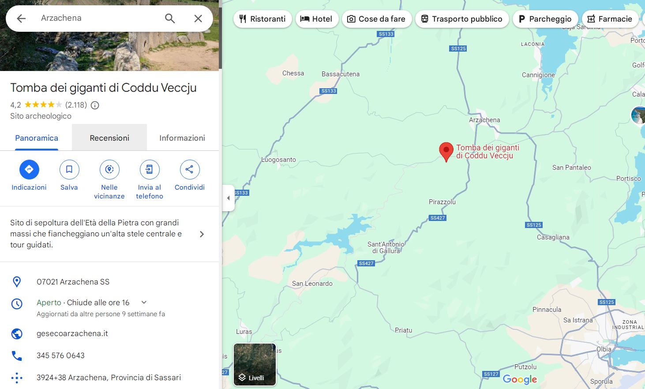Search Nelle vicinanze nearby icon

pos(109,169)
